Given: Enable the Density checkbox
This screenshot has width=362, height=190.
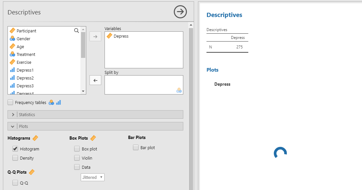Looking at the screenshot, I should click(x=15, y=158).
